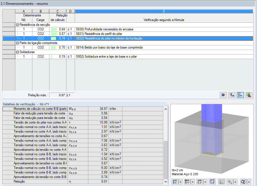Screen dimensions: 257x186
Task: Click the grayed-out dimension display icon
Action: (x=221, y=182)
